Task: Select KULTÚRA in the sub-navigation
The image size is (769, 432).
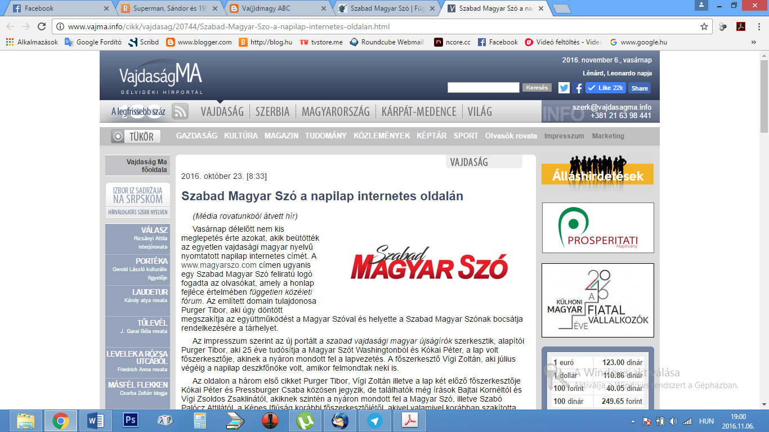Action: [241, 136]
